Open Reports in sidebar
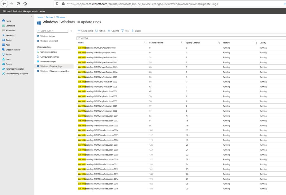 click(x=9, y=54)
